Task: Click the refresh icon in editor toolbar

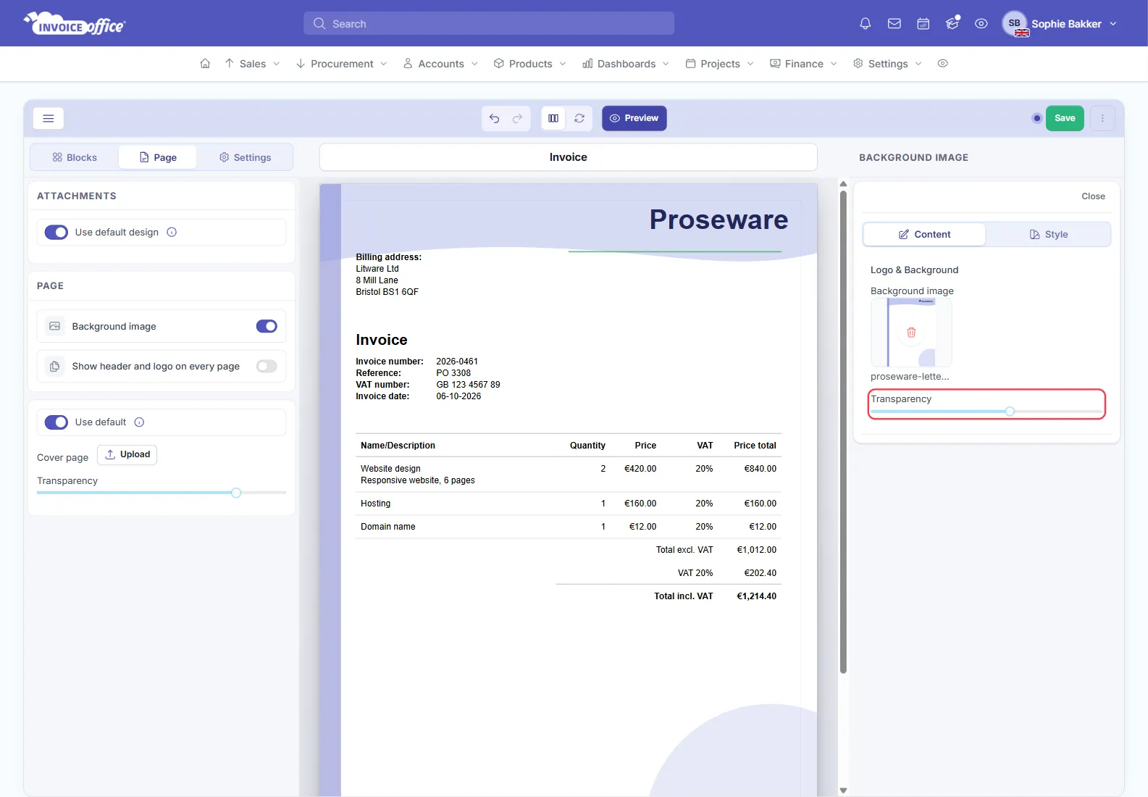Action: 579,118
